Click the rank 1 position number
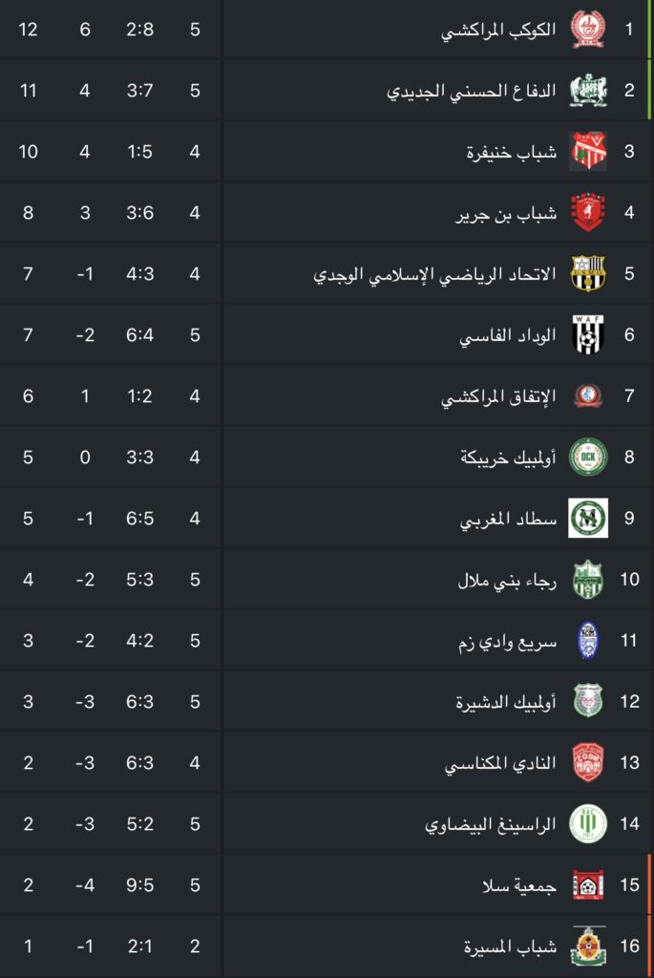 coord(629,30)
